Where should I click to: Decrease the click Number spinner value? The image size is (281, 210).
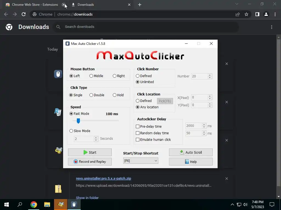(x=210, y=77)
